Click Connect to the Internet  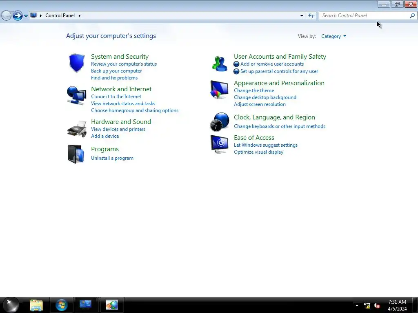point(116,96)
